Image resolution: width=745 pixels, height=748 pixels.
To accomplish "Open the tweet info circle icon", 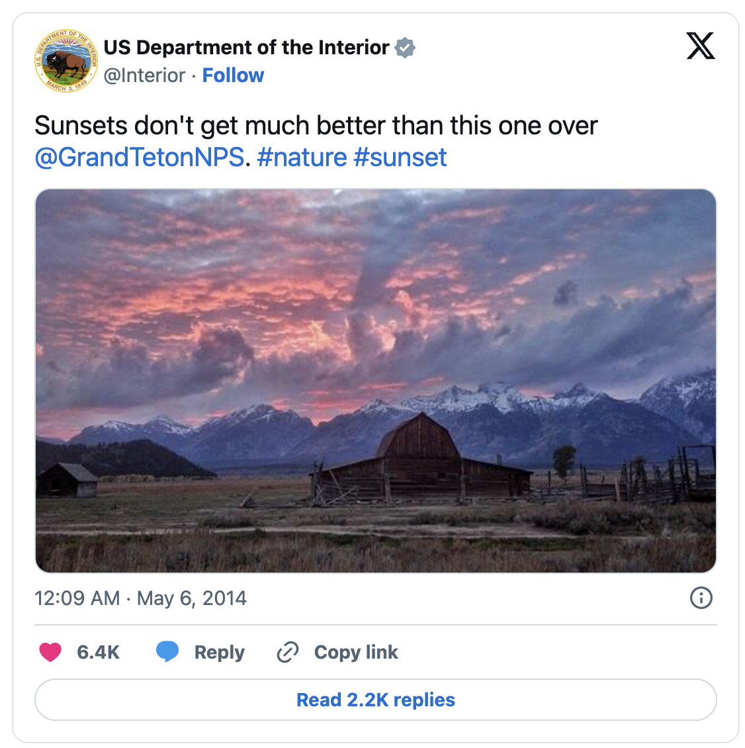I will click(701, 598).
